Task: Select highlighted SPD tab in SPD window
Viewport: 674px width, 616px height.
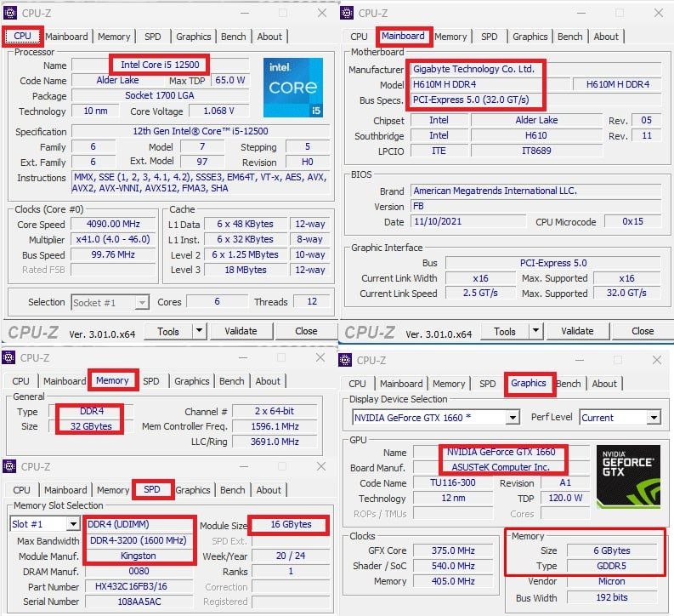Action: click(152, 489)
